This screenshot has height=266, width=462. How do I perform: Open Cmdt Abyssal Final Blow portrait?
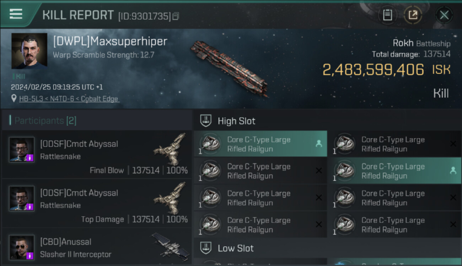click(22, 150)
